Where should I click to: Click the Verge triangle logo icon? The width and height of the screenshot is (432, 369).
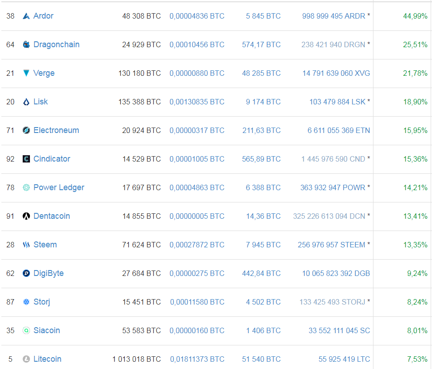[x=26, y=73]
